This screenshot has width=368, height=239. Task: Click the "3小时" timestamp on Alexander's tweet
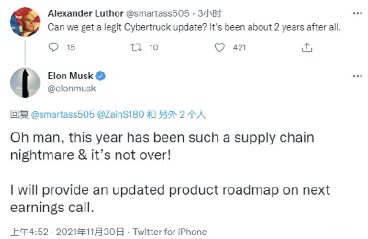209,14
